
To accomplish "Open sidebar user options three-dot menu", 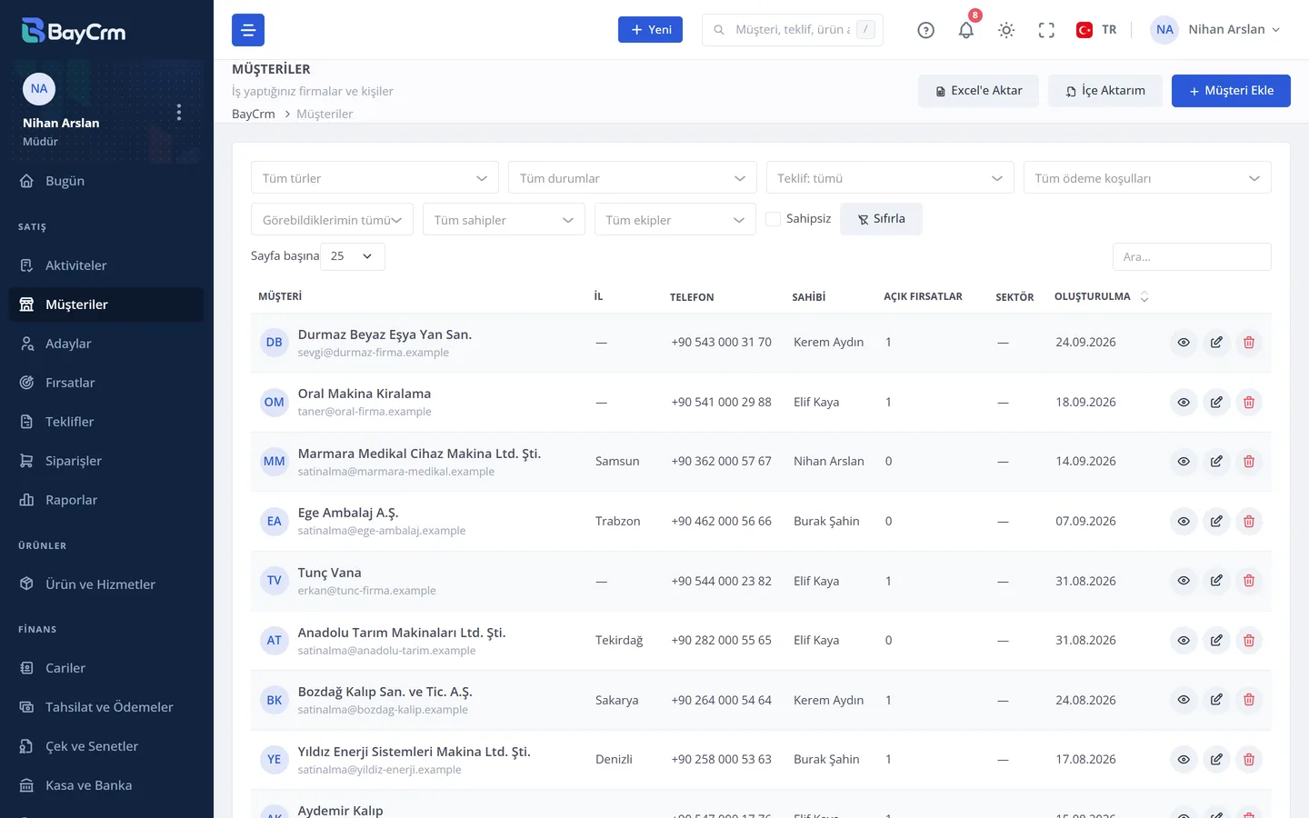I will [179, 112].
